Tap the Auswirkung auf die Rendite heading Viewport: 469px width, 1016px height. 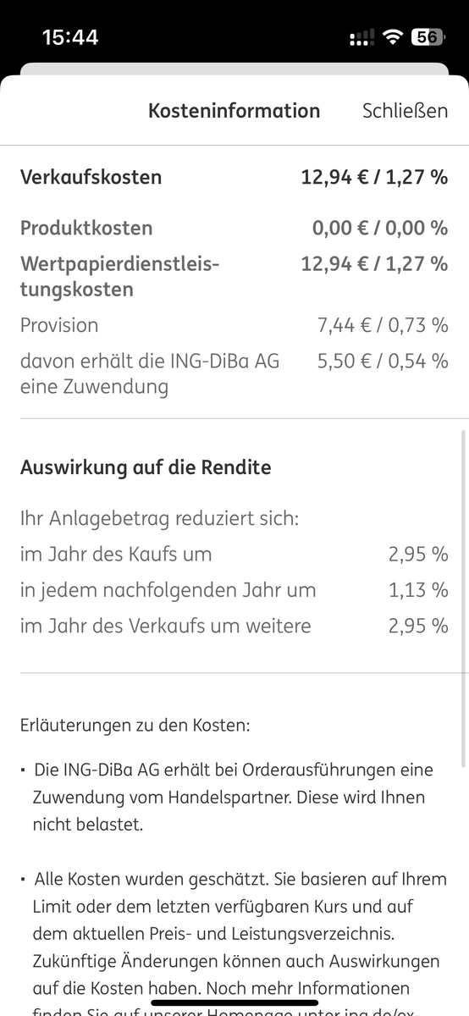[146, 467]
